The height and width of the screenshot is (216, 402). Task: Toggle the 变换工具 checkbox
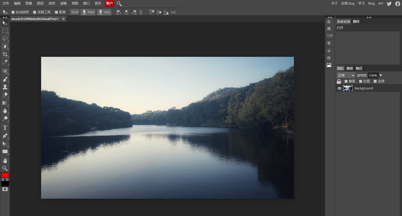[x=35, y=12]
